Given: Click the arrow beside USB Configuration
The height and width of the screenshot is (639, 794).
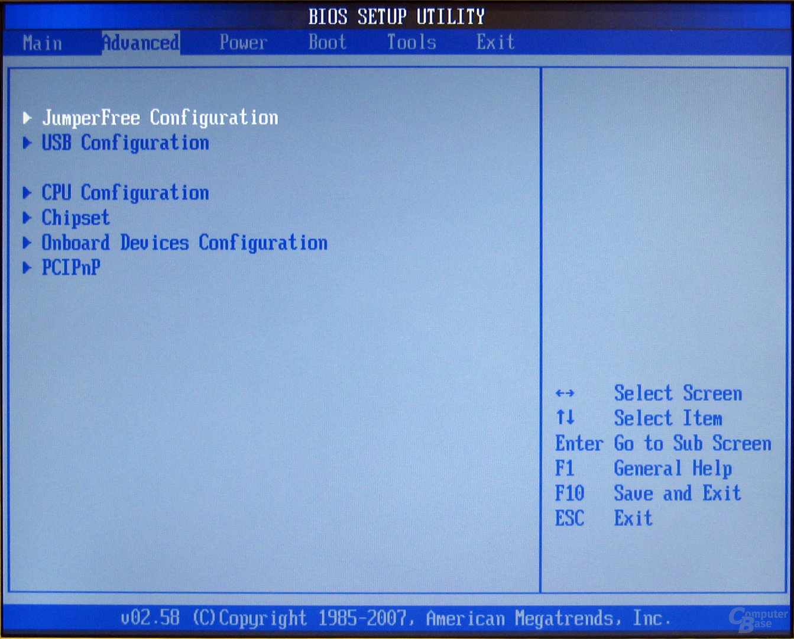Looking at the screenshot, I should [27, 143].
